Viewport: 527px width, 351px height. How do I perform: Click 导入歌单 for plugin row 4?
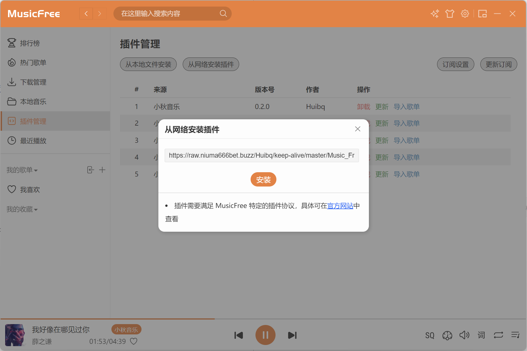[x=407, y=157]
